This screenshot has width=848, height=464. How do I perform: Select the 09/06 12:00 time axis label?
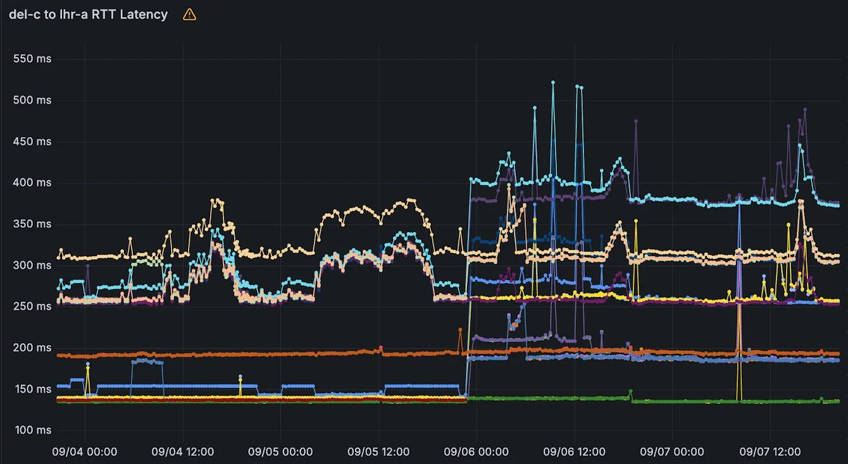click(574, 451)
